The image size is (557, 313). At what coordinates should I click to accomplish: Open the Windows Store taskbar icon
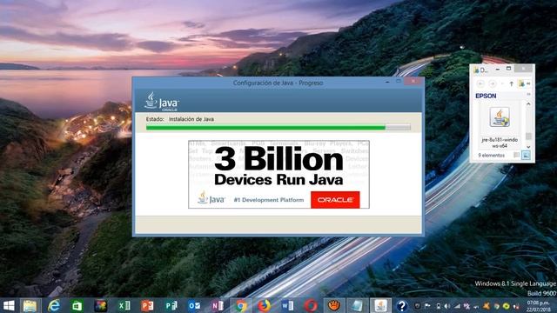77,305
